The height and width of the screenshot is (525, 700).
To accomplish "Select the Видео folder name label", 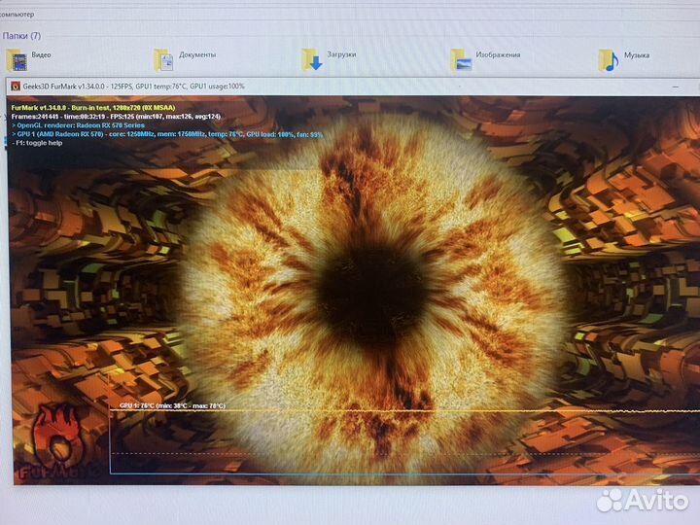I will point(41,55).
